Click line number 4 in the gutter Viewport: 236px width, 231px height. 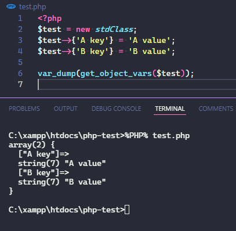pos(20,52)
